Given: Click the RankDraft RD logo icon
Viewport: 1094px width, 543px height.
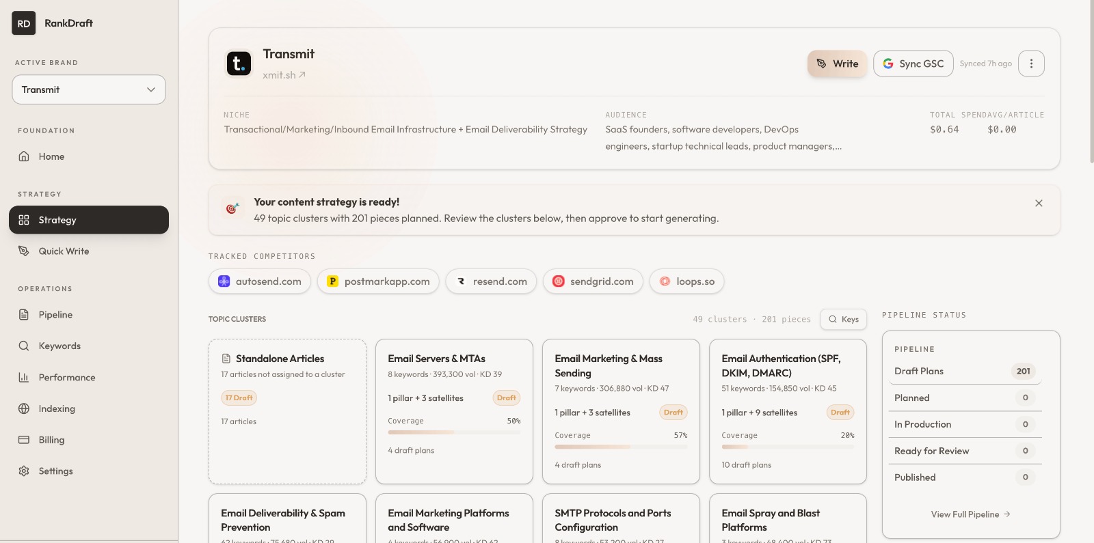Looking at the screenshot, I should point(24,23).
